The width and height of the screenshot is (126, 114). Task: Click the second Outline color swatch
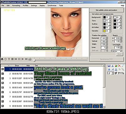[x=115, y=24]
